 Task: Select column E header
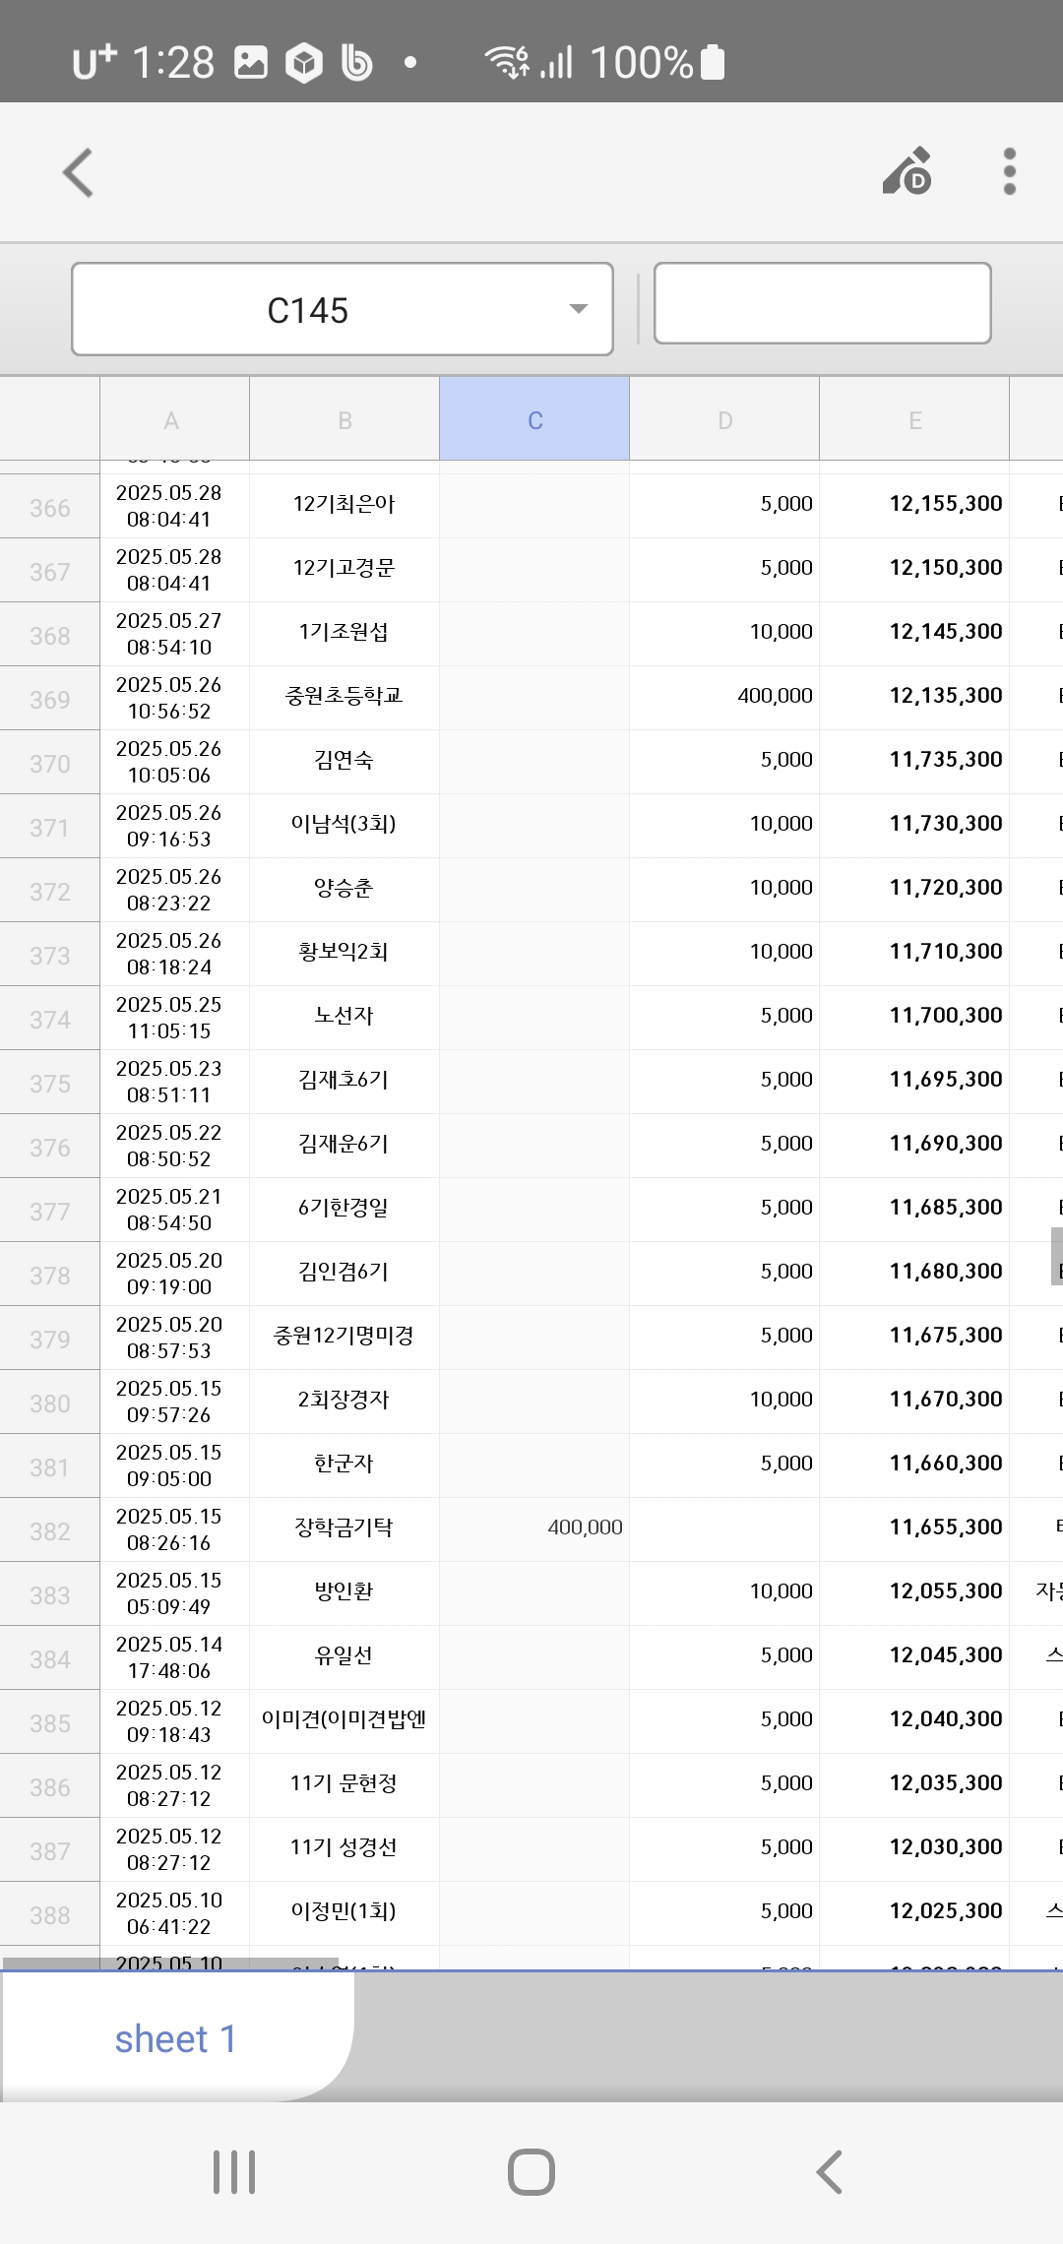[x=914, y=420]
